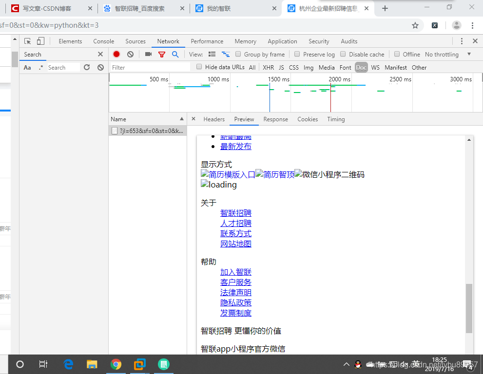Switch to the Elements panel

(x=70, y=41)
